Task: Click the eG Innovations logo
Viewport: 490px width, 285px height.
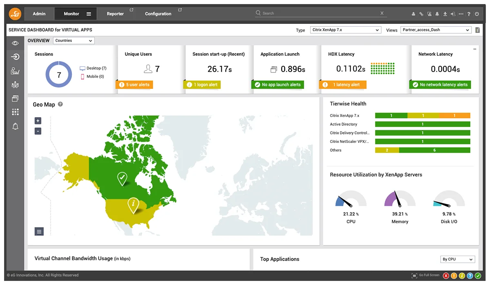Action: pos(15,13)
